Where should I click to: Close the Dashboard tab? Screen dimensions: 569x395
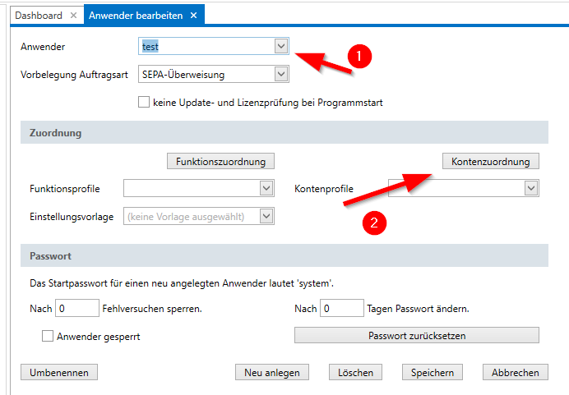point(72,16)
